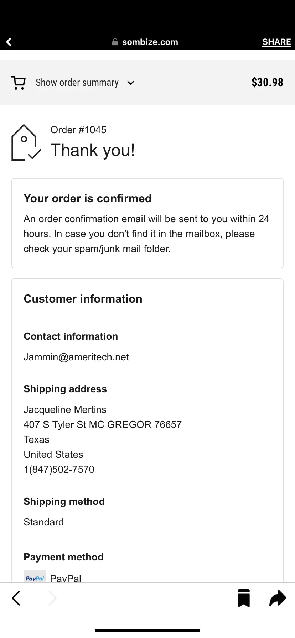Open the SHARE link at top
Viewport: 295px width, 638px height.
[276, 42]
